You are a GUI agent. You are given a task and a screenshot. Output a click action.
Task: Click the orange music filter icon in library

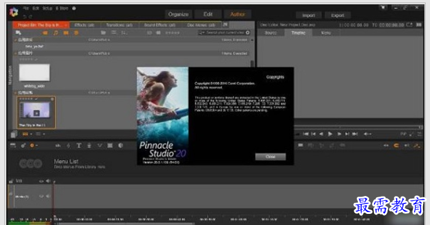pyautogui.click(x=56, y=33)
